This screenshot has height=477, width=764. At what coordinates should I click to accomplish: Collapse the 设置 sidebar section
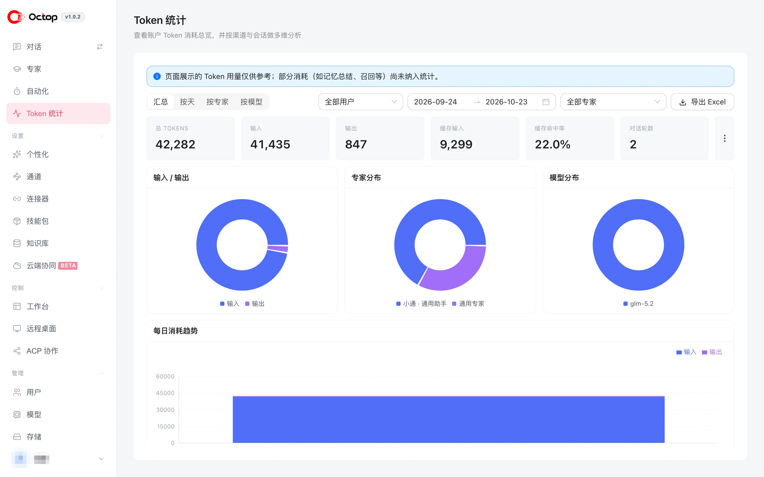click(x=102, y=136)
